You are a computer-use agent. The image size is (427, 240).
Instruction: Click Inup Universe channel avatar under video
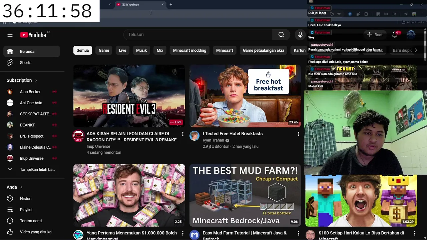tap(78, 136)
